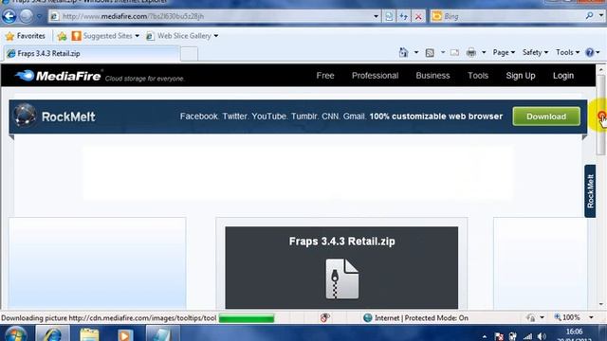
Task: Click the MediaFire logo
Action: pos(58,76)
